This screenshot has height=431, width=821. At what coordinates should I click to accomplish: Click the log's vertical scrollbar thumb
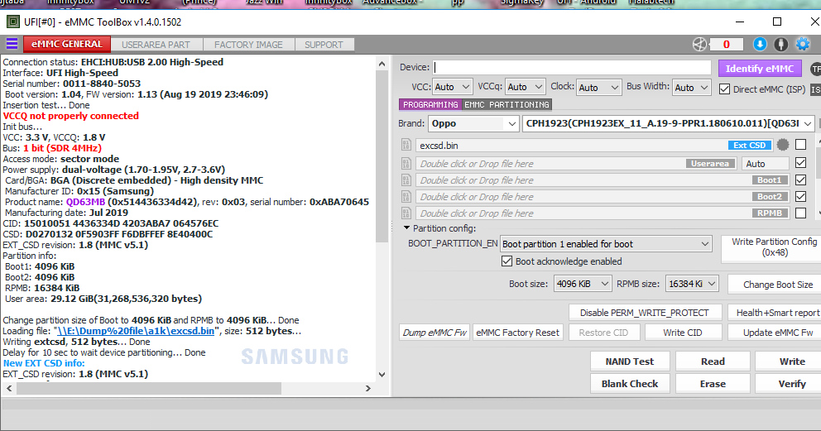(x=382, y=158)
